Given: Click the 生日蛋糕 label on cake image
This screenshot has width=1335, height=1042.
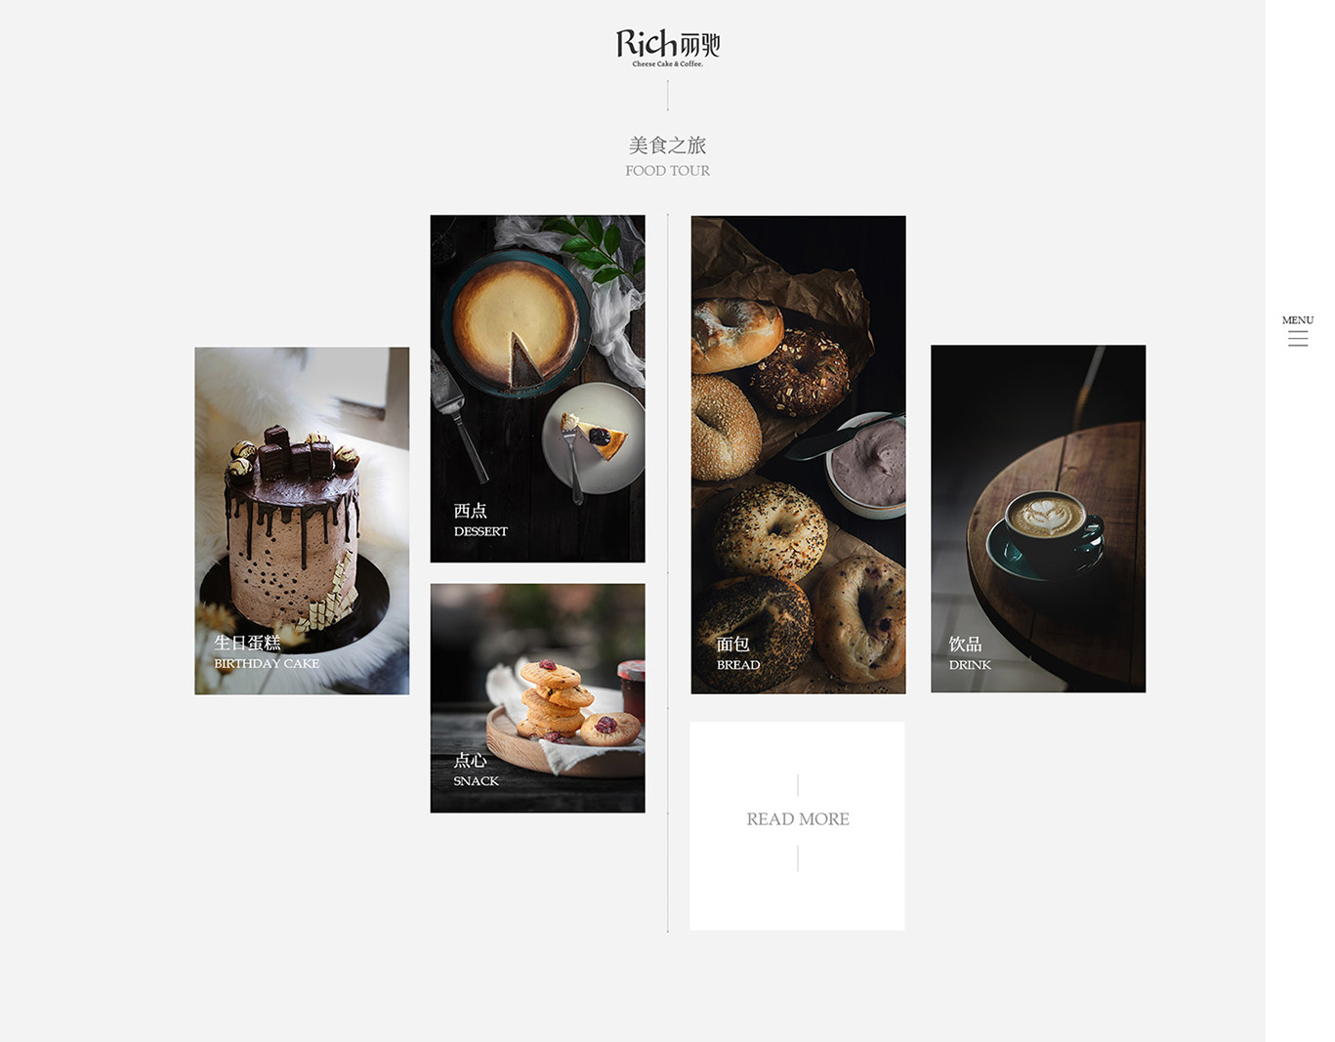Looking at the screenshot, I should [247, 643].
